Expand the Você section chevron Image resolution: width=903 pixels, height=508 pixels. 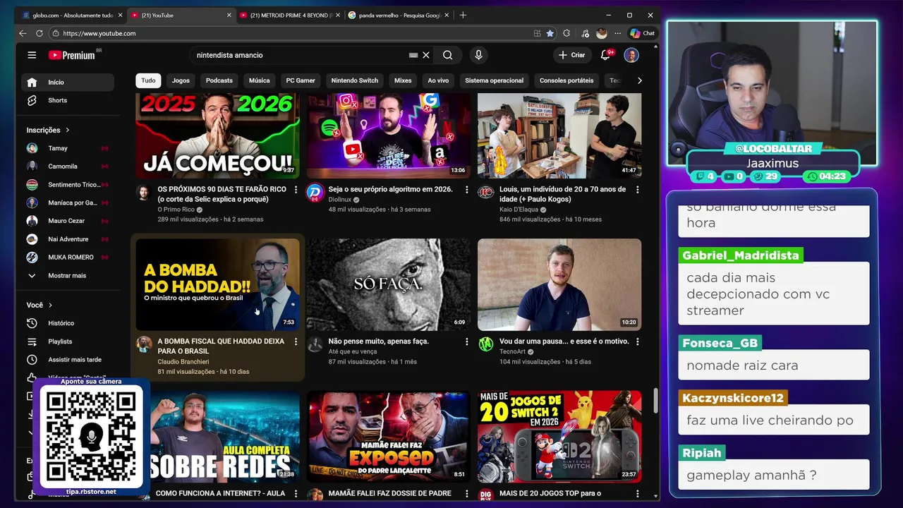point(50,305)
